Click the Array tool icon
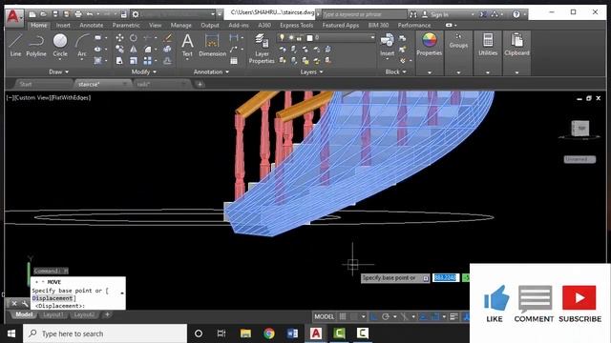This screenshot has height=343, width=611. click(147, 61)
